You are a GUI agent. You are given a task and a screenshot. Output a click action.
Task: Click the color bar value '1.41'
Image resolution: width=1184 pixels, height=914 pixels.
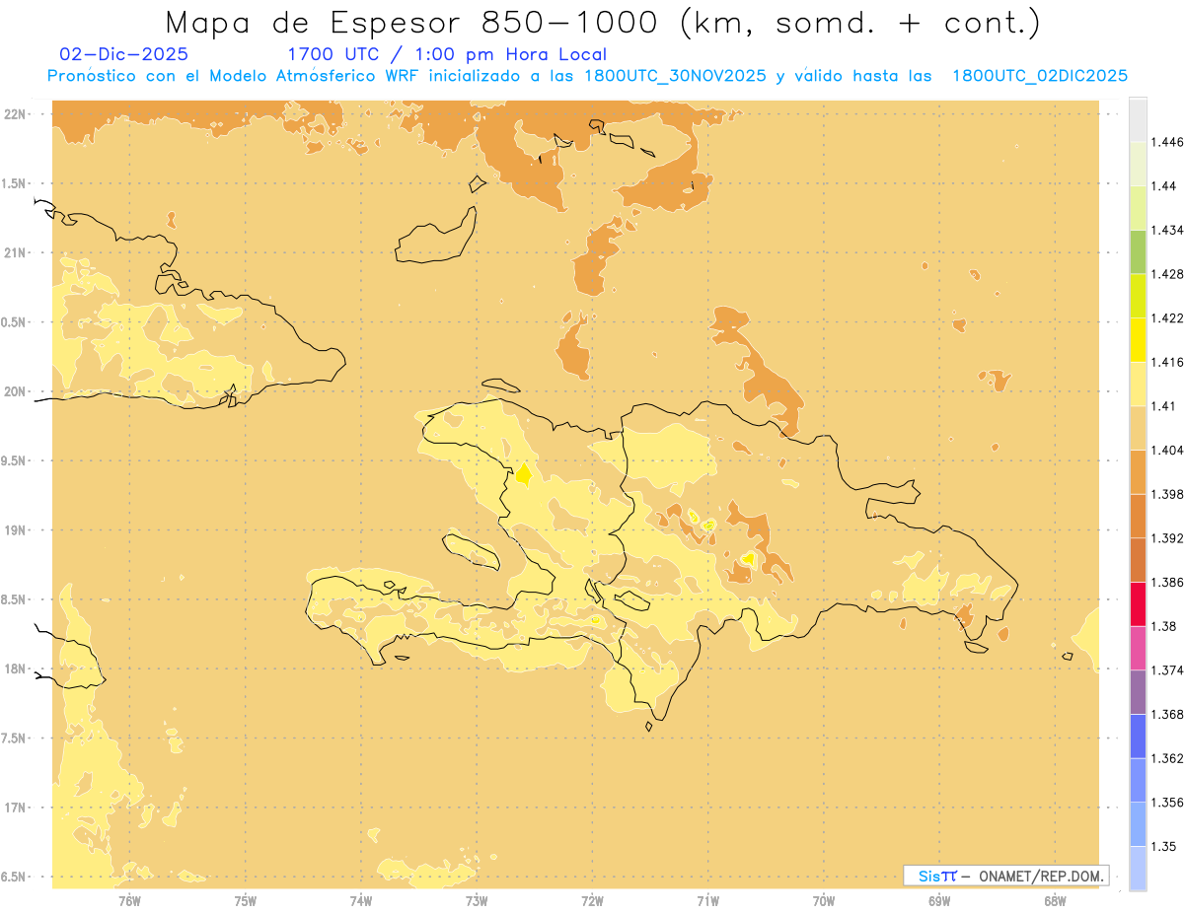pyautogui.click(x=1164, y=406)
